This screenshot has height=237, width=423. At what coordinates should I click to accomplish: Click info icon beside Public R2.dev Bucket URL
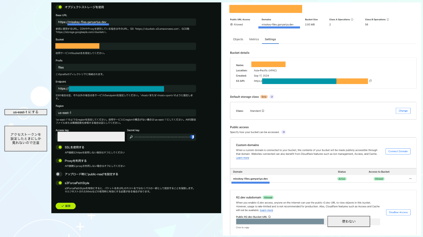[270, 217]
